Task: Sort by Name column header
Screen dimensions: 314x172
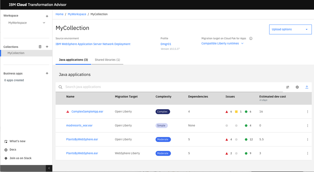Action: coord(70,97)
